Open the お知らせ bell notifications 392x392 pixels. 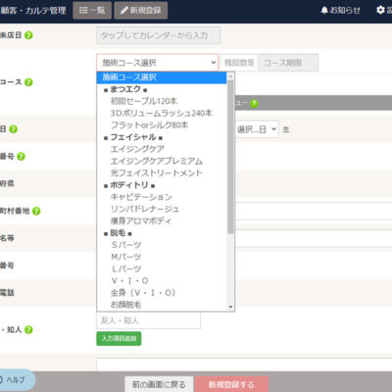pyautogui.click(x=341, y=11)
